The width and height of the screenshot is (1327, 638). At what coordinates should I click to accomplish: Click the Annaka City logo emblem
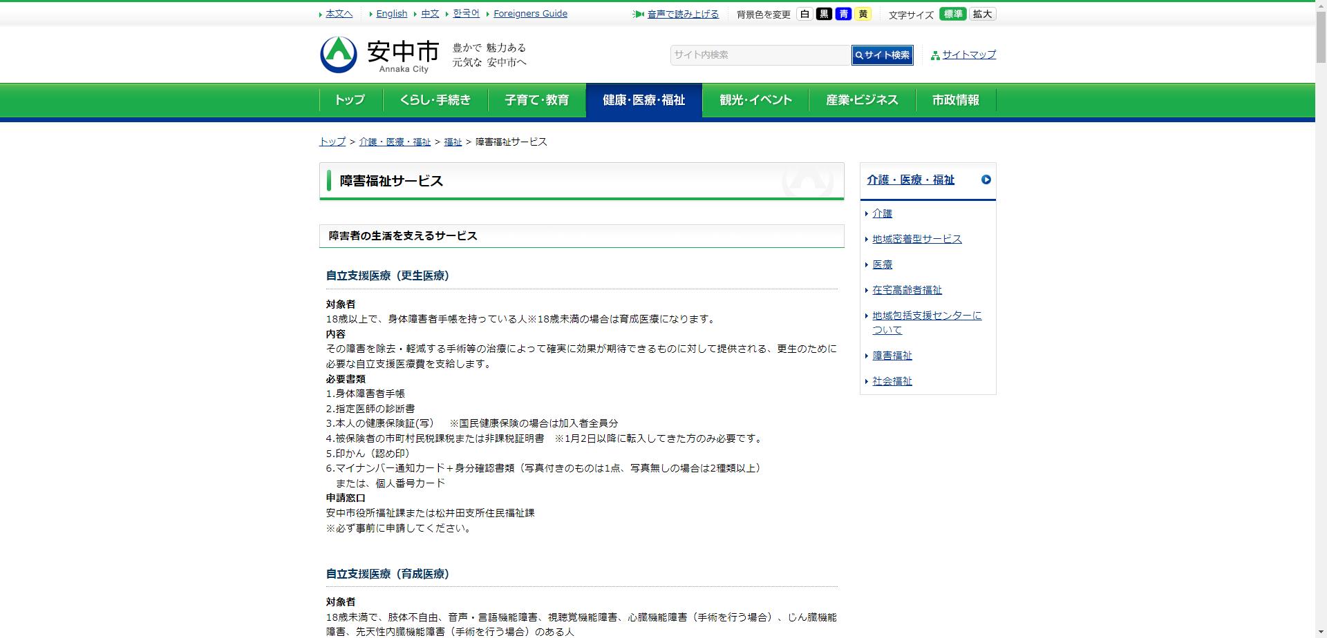(x=339, y=54)
